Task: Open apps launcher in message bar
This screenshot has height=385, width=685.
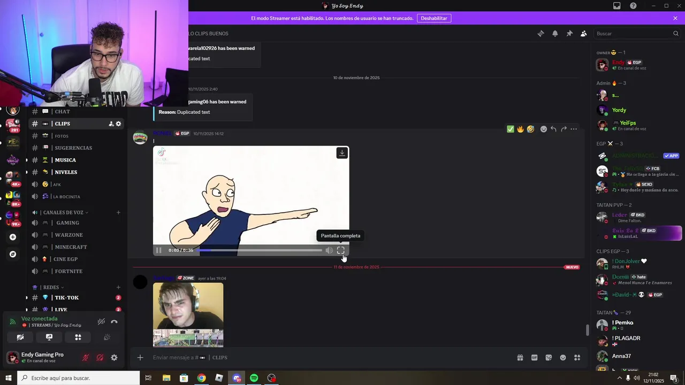Action: [577, 357]
